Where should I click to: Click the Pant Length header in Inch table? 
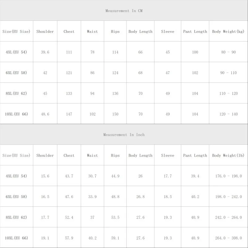(x=195, y=156)
